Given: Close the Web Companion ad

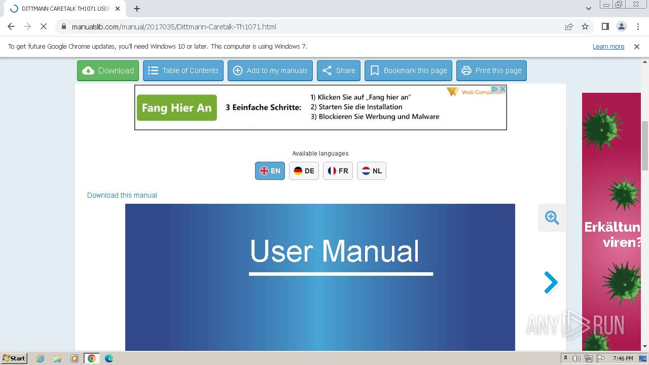Looking at the screenshot, I should tap(502, 89).
